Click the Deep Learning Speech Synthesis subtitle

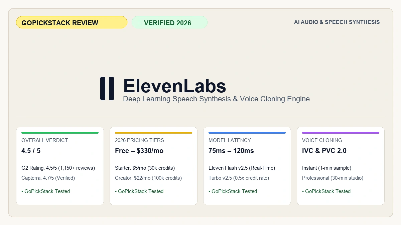point(216,99)
